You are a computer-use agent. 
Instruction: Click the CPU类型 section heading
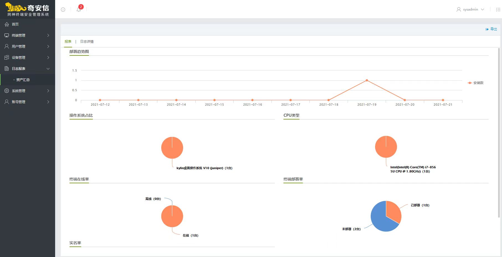(291, 115)
